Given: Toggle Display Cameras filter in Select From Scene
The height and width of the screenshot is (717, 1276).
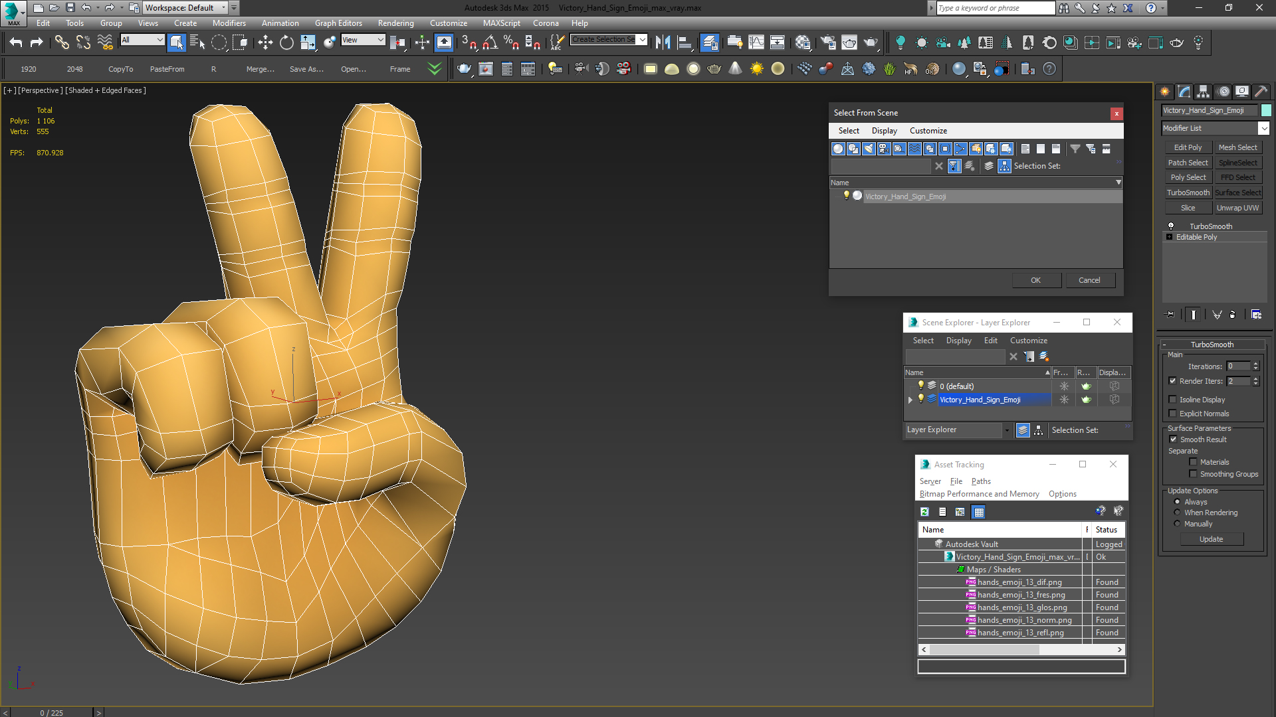Looking at the screenshot, I should [x=884, y=149].
